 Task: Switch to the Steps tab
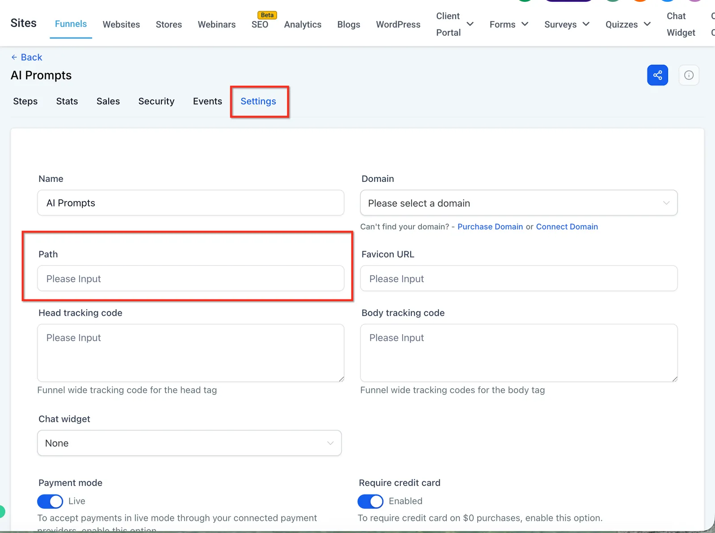point(25,101)
